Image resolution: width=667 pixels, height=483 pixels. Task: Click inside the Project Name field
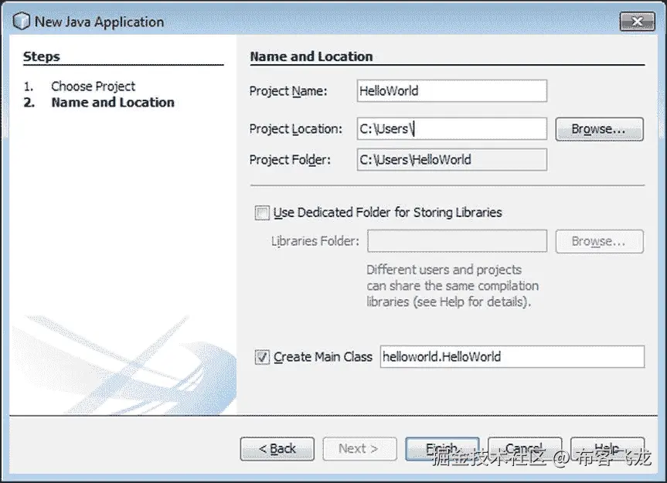tap(451, 90)
